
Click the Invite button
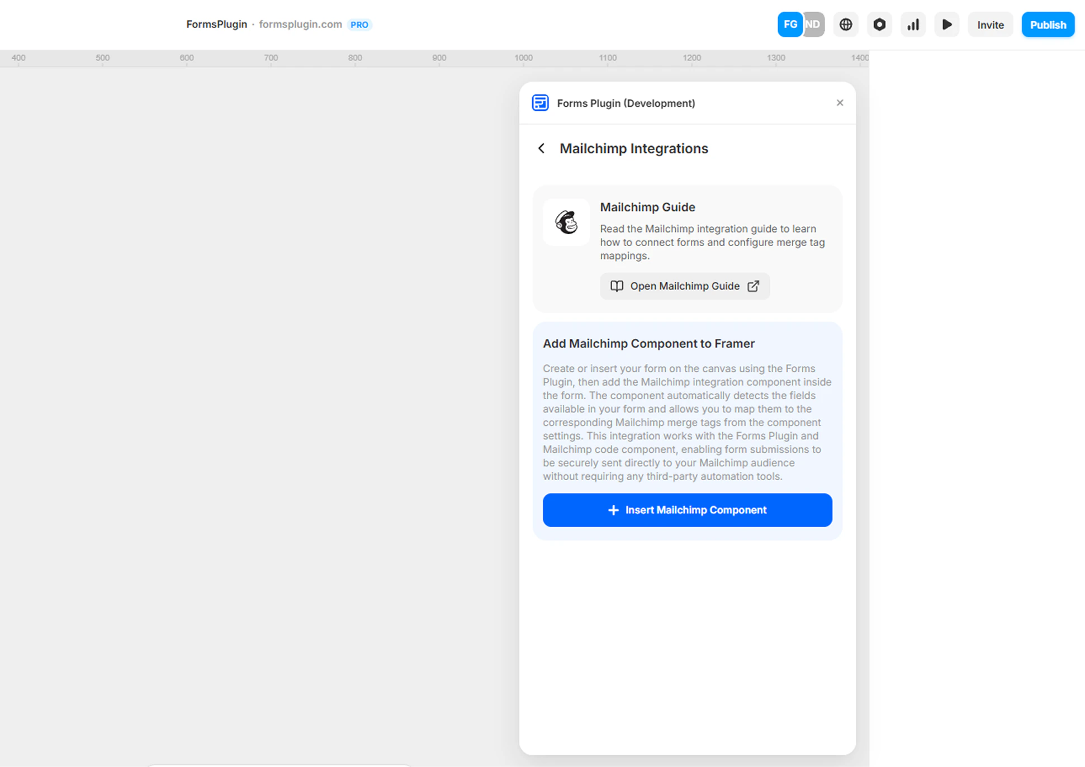click(991, 25)
